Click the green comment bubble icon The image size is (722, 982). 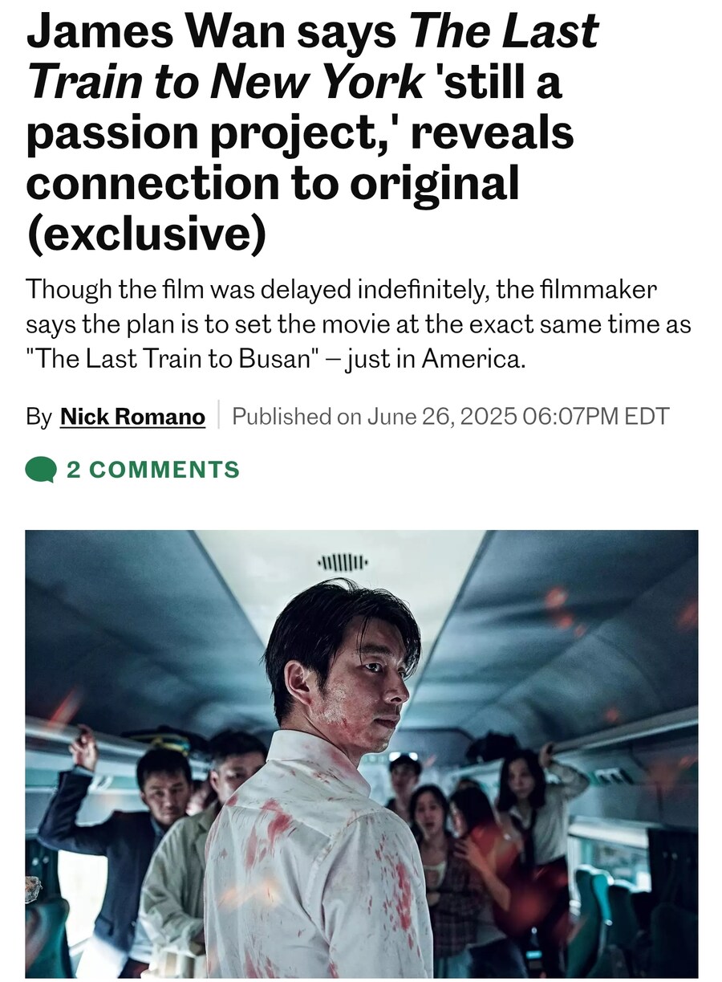tap(40, 470)
